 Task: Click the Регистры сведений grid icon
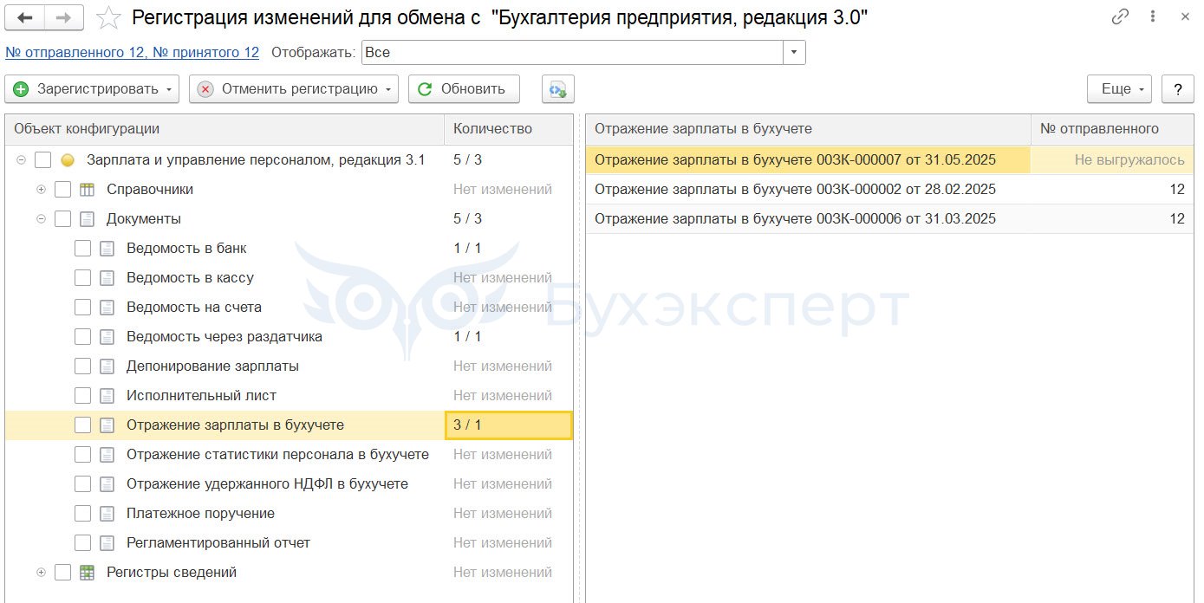[87, 573]
